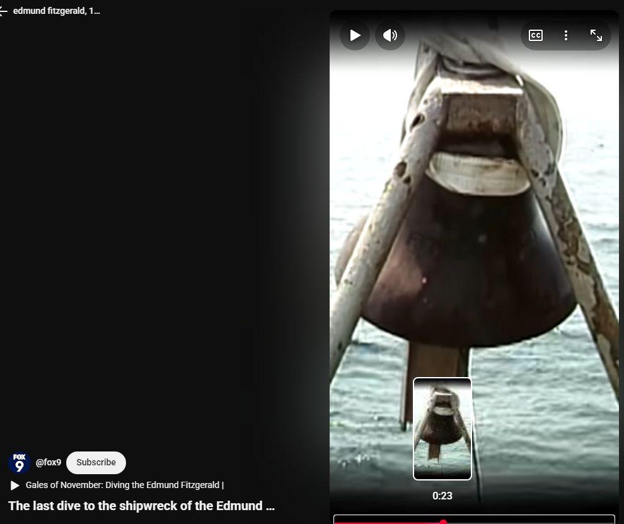Open Gales of November linked video
The width and height of the screenshot is (624, 524).
point(124,486)
